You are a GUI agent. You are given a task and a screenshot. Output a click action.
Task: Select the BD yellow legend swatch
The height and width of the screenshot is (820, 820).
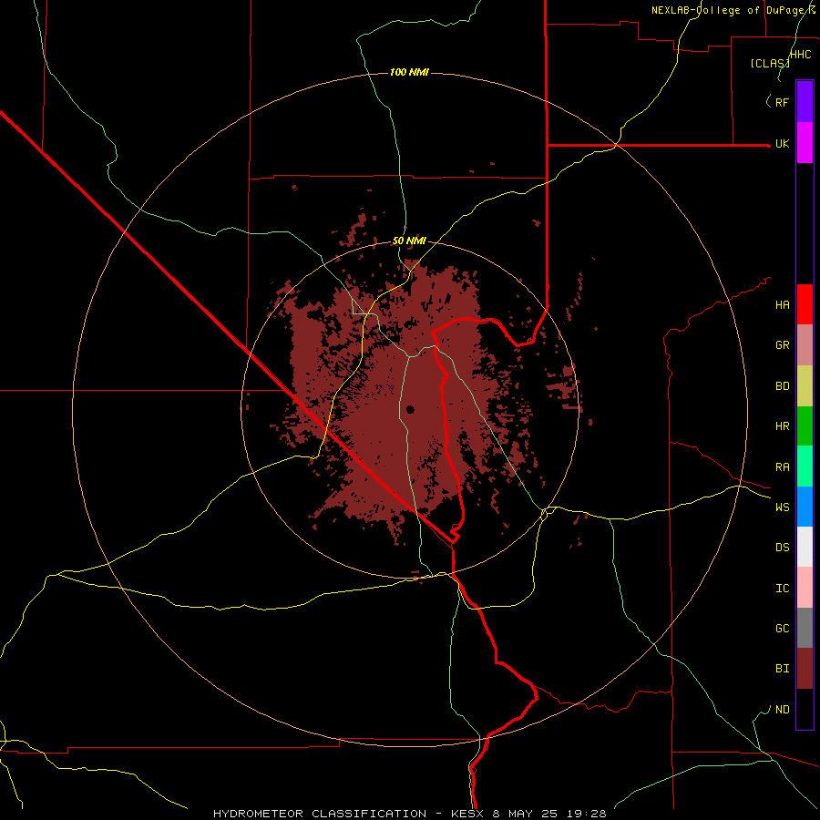805,386
